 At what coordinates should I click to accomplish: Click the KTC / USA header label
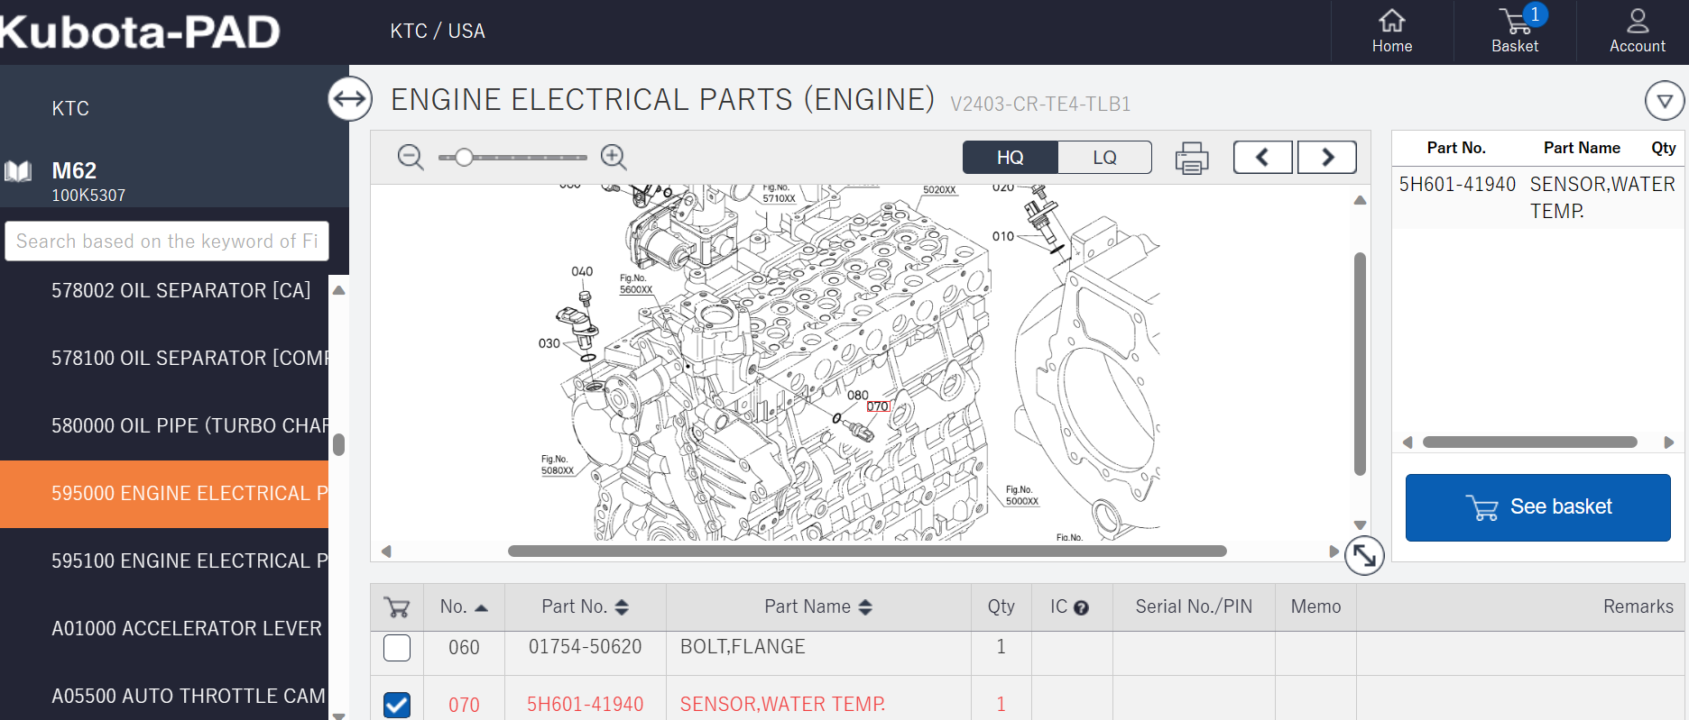click(438, 31)
